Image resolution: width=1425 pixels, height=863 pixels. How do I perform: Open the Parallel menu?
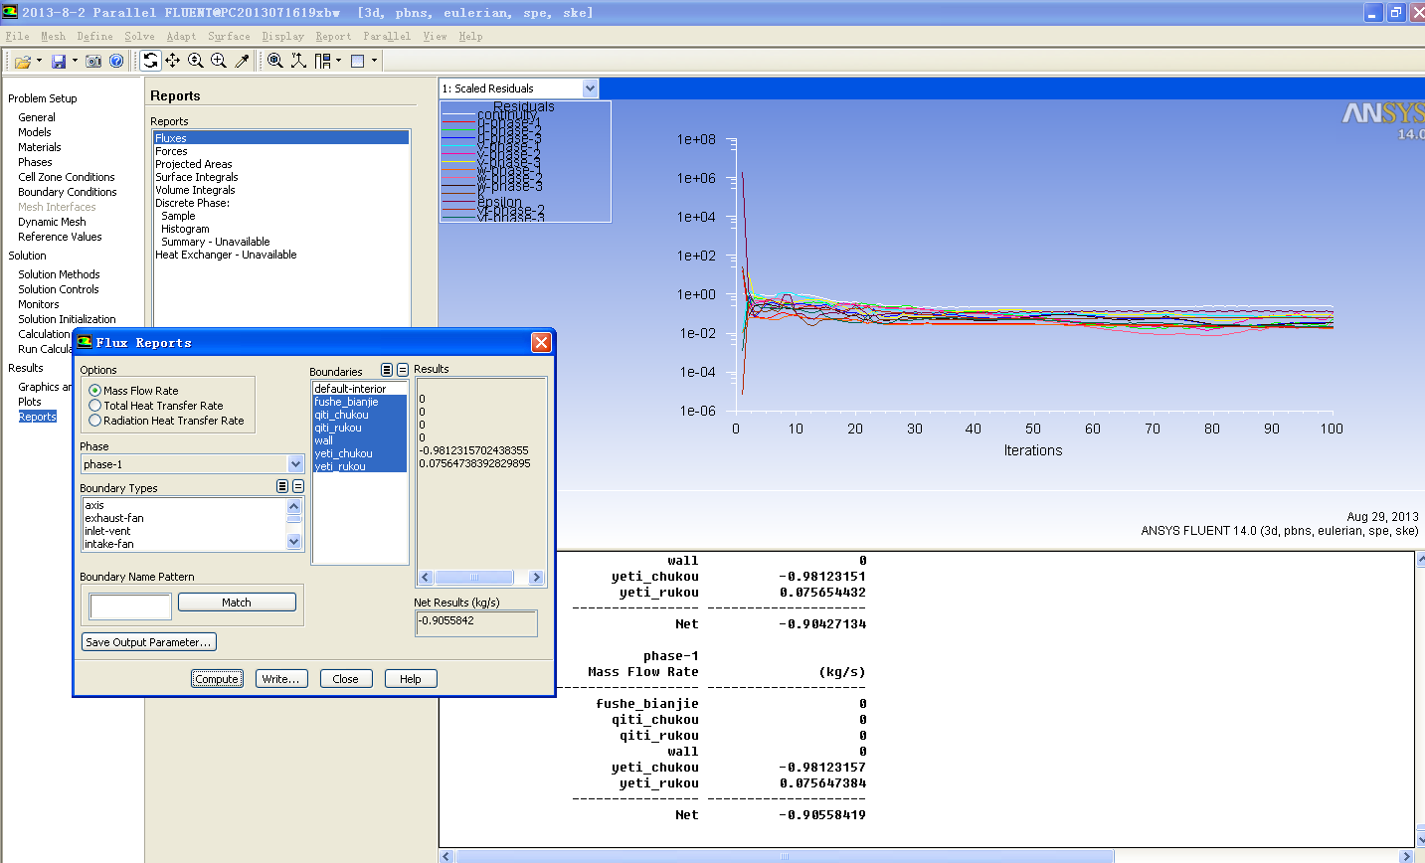[x=386, y=37]
